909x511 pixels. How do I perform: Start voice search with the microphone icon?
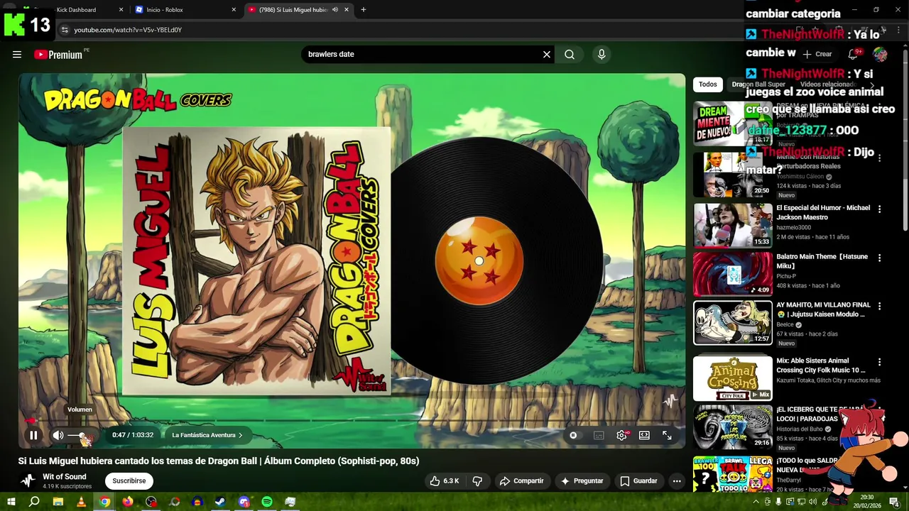tap(602, 55)
